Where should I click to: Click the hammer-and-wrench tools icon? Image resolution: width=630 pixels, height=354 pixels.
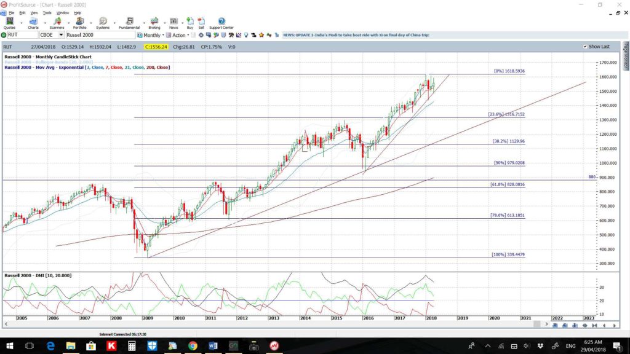[x=231, y=35]
